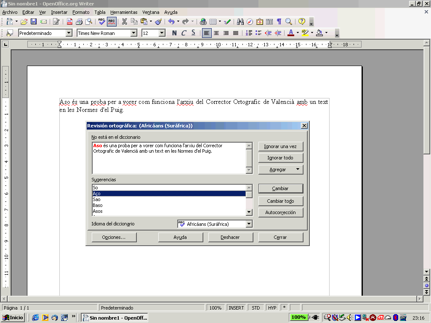The image size is (431, 323).
Task: Click the New document icon
Action: pos(10,21)
